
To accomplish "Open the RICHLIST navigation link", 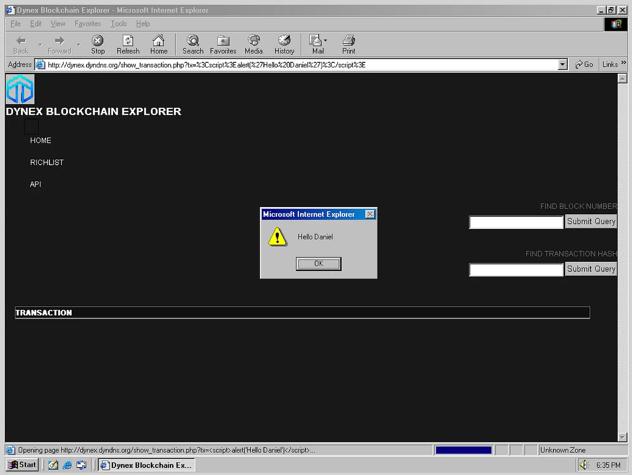I will 47,162.
